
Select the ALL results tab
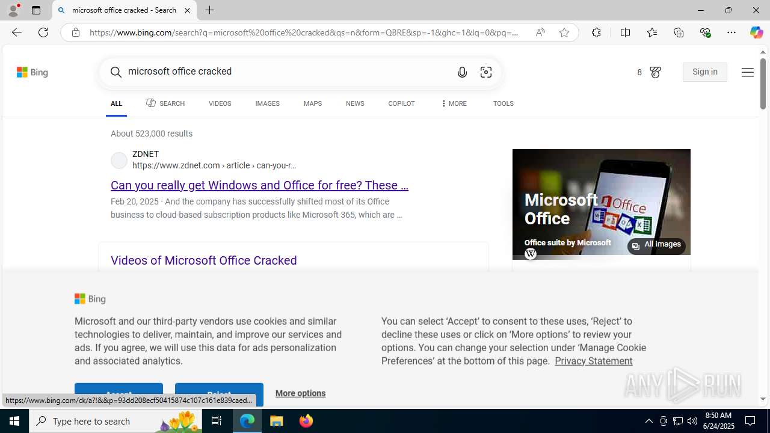pyautogui.click(x=116, y=103)
